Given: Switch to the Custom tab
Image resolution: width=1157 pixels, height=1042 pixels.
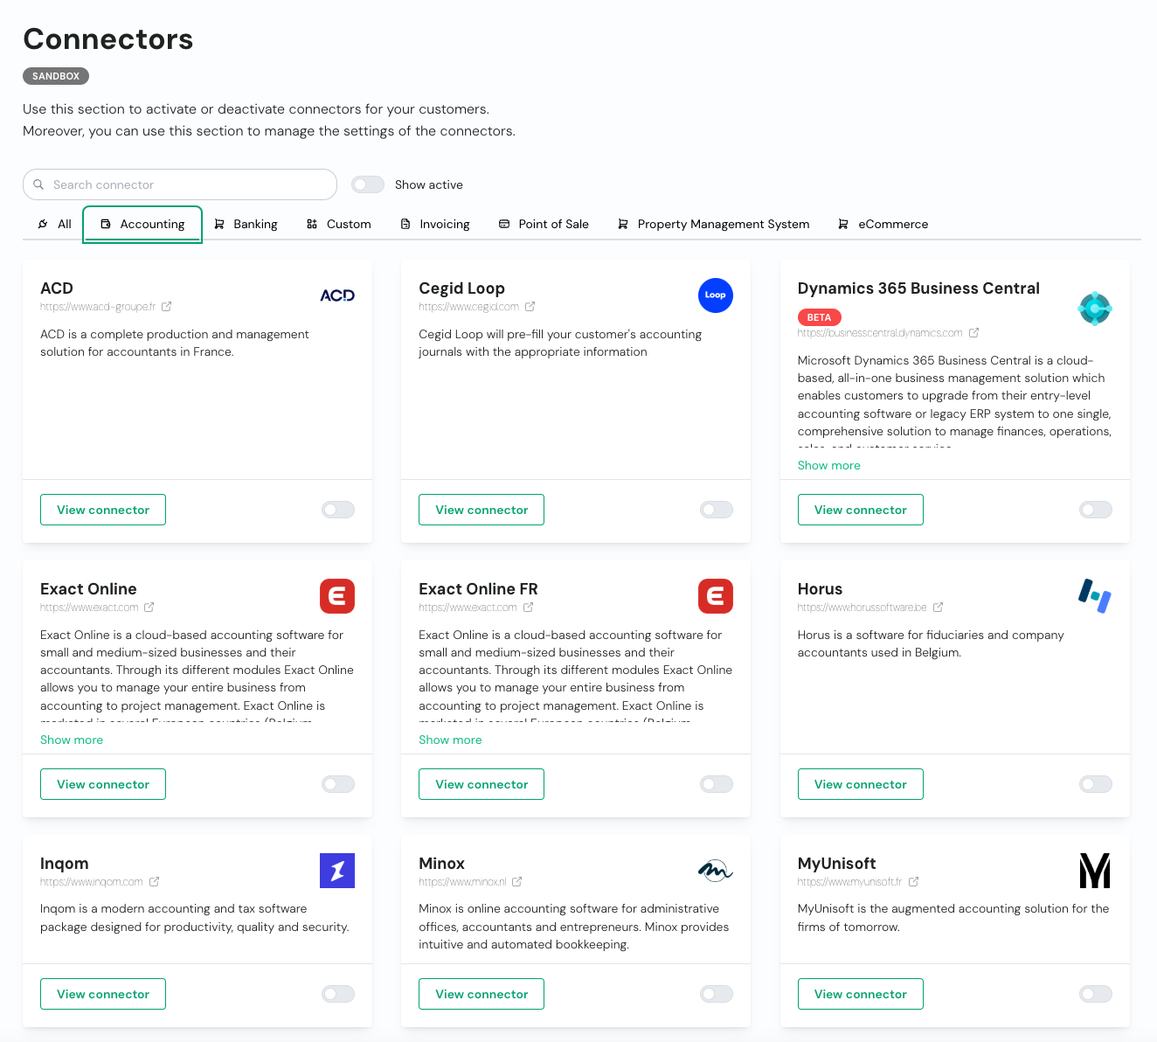Looking at the screenshot, I should pos(338,224).
